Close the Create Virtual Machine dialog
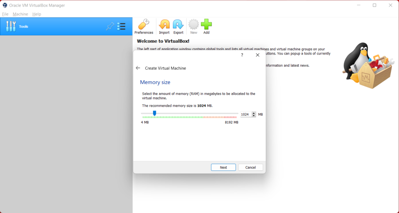 [258, 55]
